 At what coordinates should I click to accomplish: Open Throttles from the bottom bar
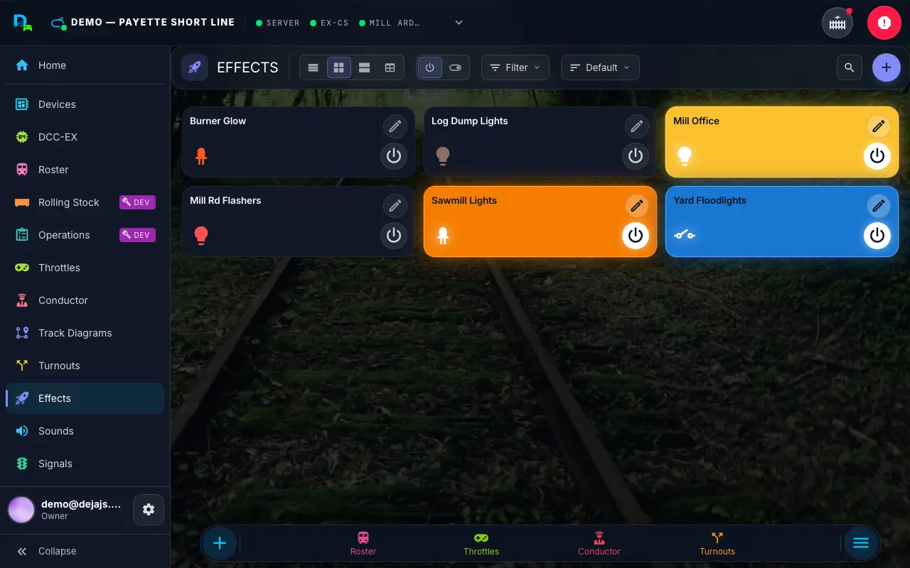(481, 544)
